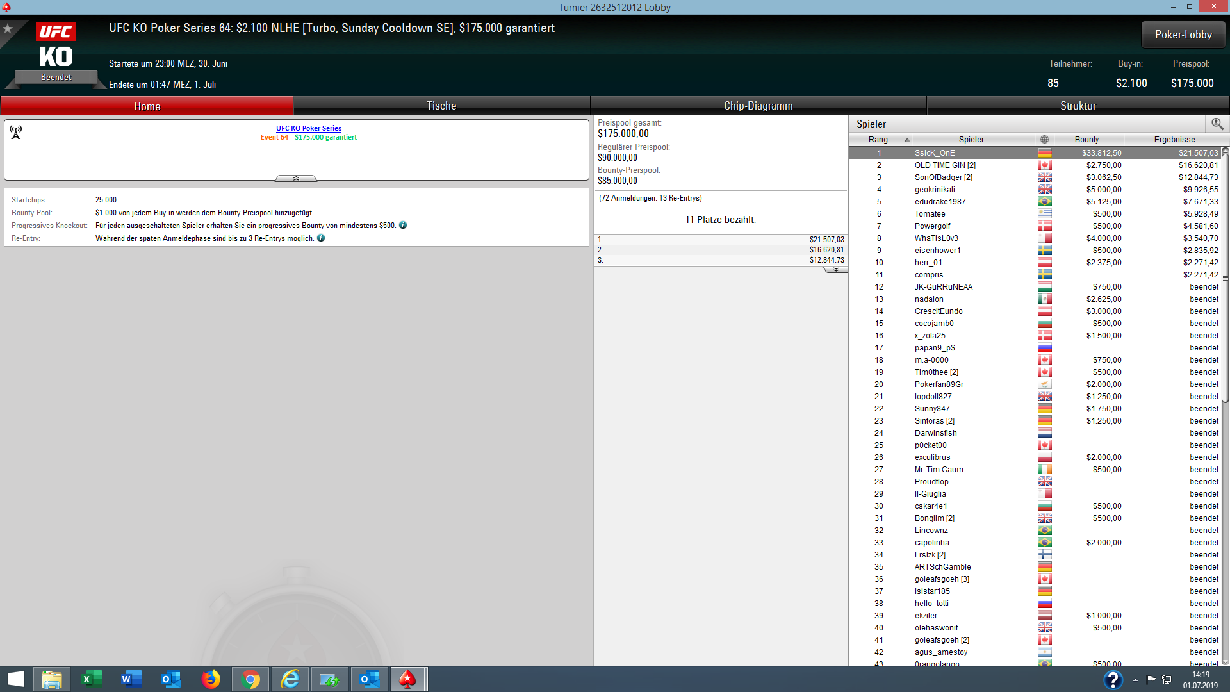Open Excel from the taskbar

pyautogui.click(x=92, y=679)
